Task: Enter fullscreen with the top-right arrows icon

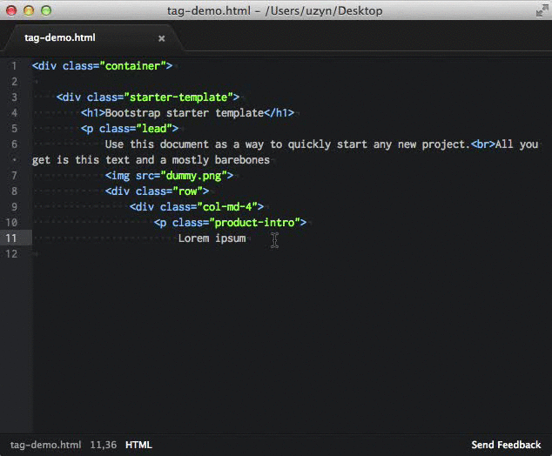Action: 542,10
